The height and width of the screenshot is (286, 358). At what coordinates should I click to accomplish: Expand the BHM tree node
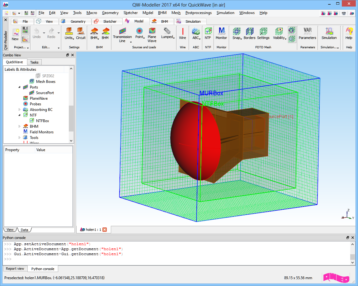point(19,126)
